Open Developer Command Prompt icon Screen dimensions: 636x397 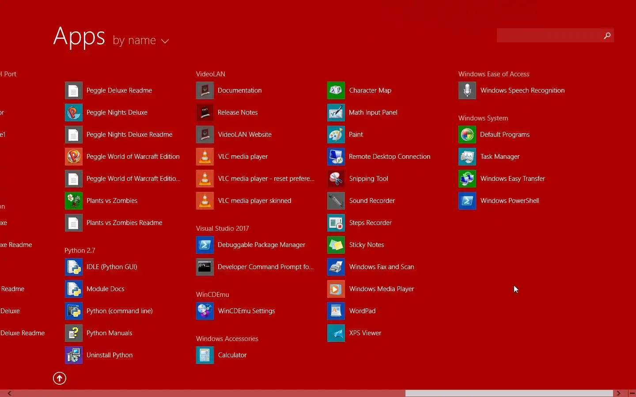point(205,267)
